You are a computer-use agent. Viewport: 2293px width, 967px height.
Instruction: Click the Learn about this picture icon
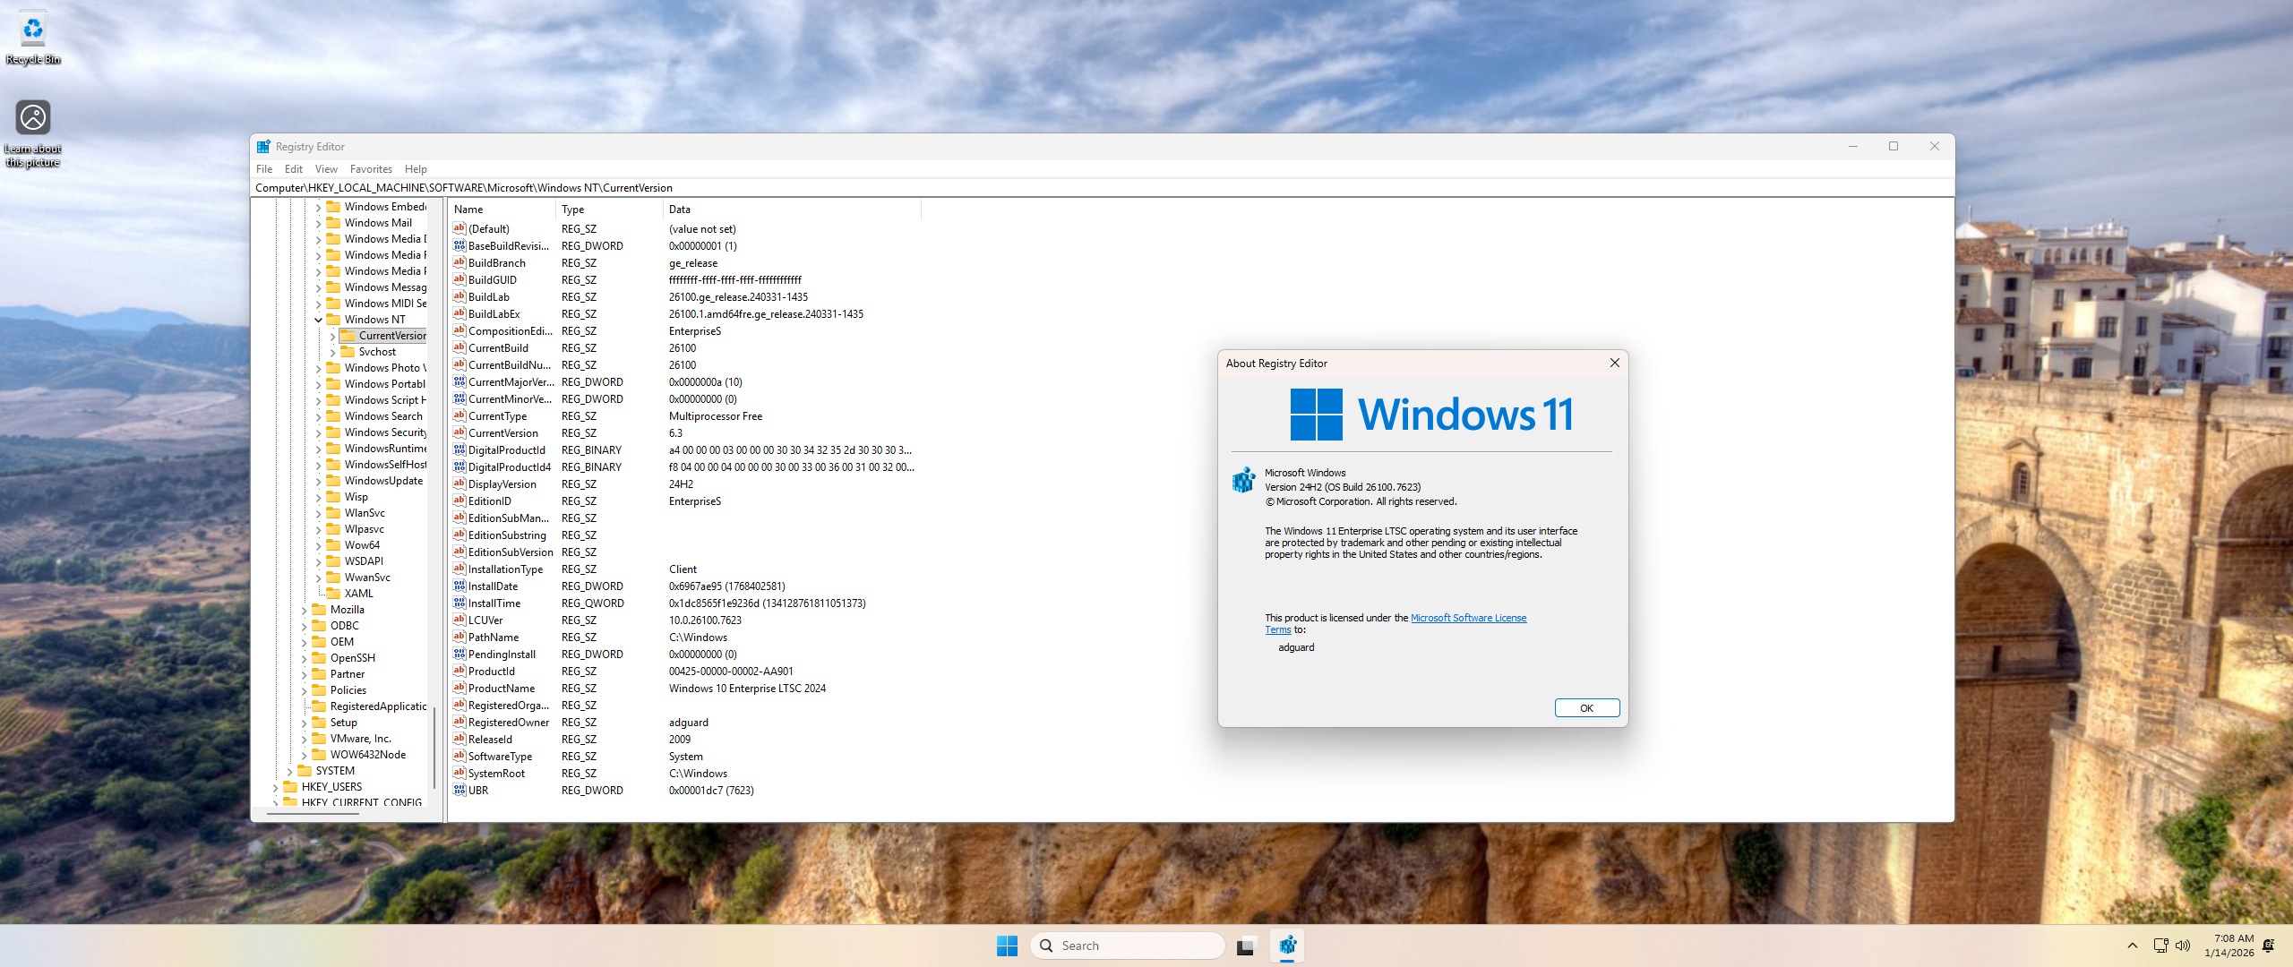(33, 119)
